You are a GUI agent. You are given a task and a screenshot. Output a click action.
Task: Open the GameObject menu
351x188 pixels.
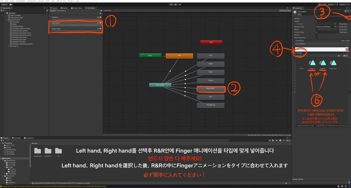[21, 1]
